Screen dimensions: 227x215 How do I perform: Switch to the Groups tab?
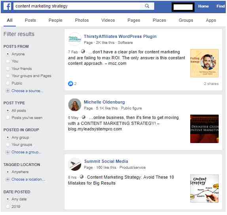(x=186, y=20)
